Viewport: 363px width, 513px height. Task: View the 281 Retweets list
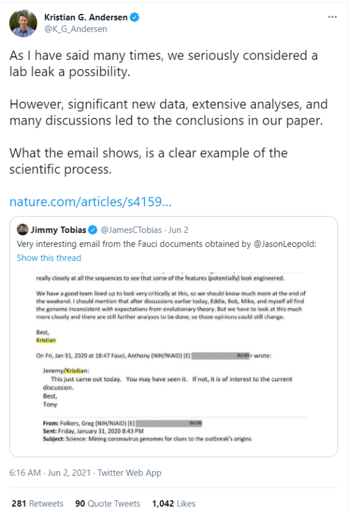(x=38, y=503)
